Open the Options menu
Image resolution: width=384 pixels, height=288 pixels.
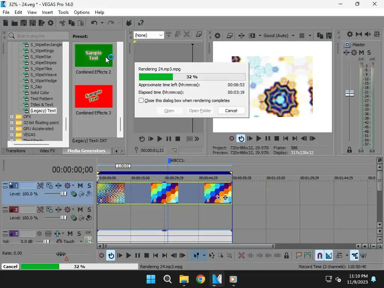point(81,12)
